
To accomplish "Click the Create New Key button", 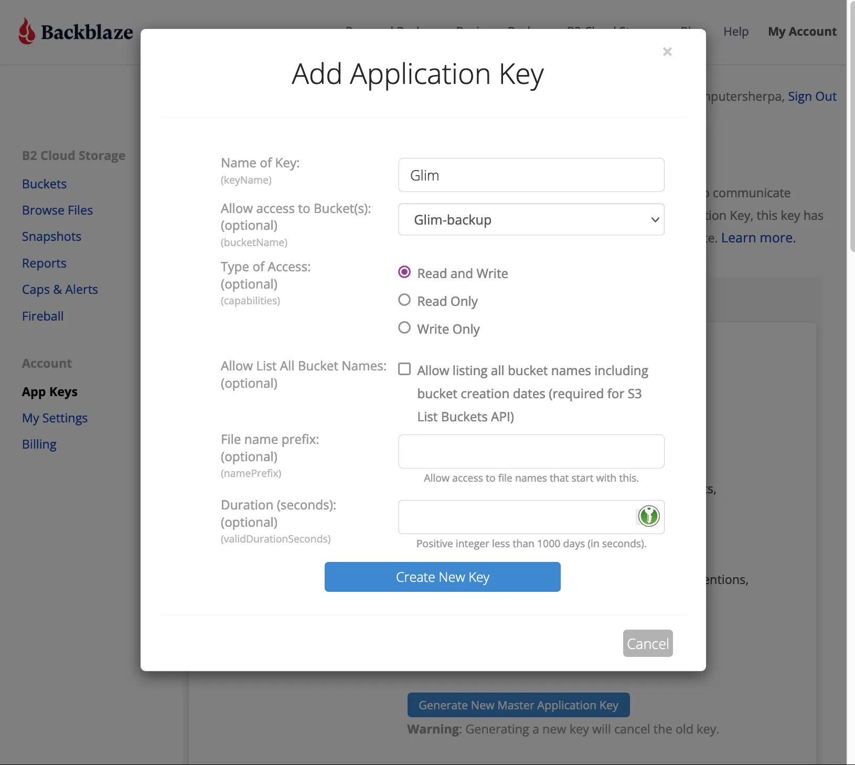I will [x=443, y=577].
